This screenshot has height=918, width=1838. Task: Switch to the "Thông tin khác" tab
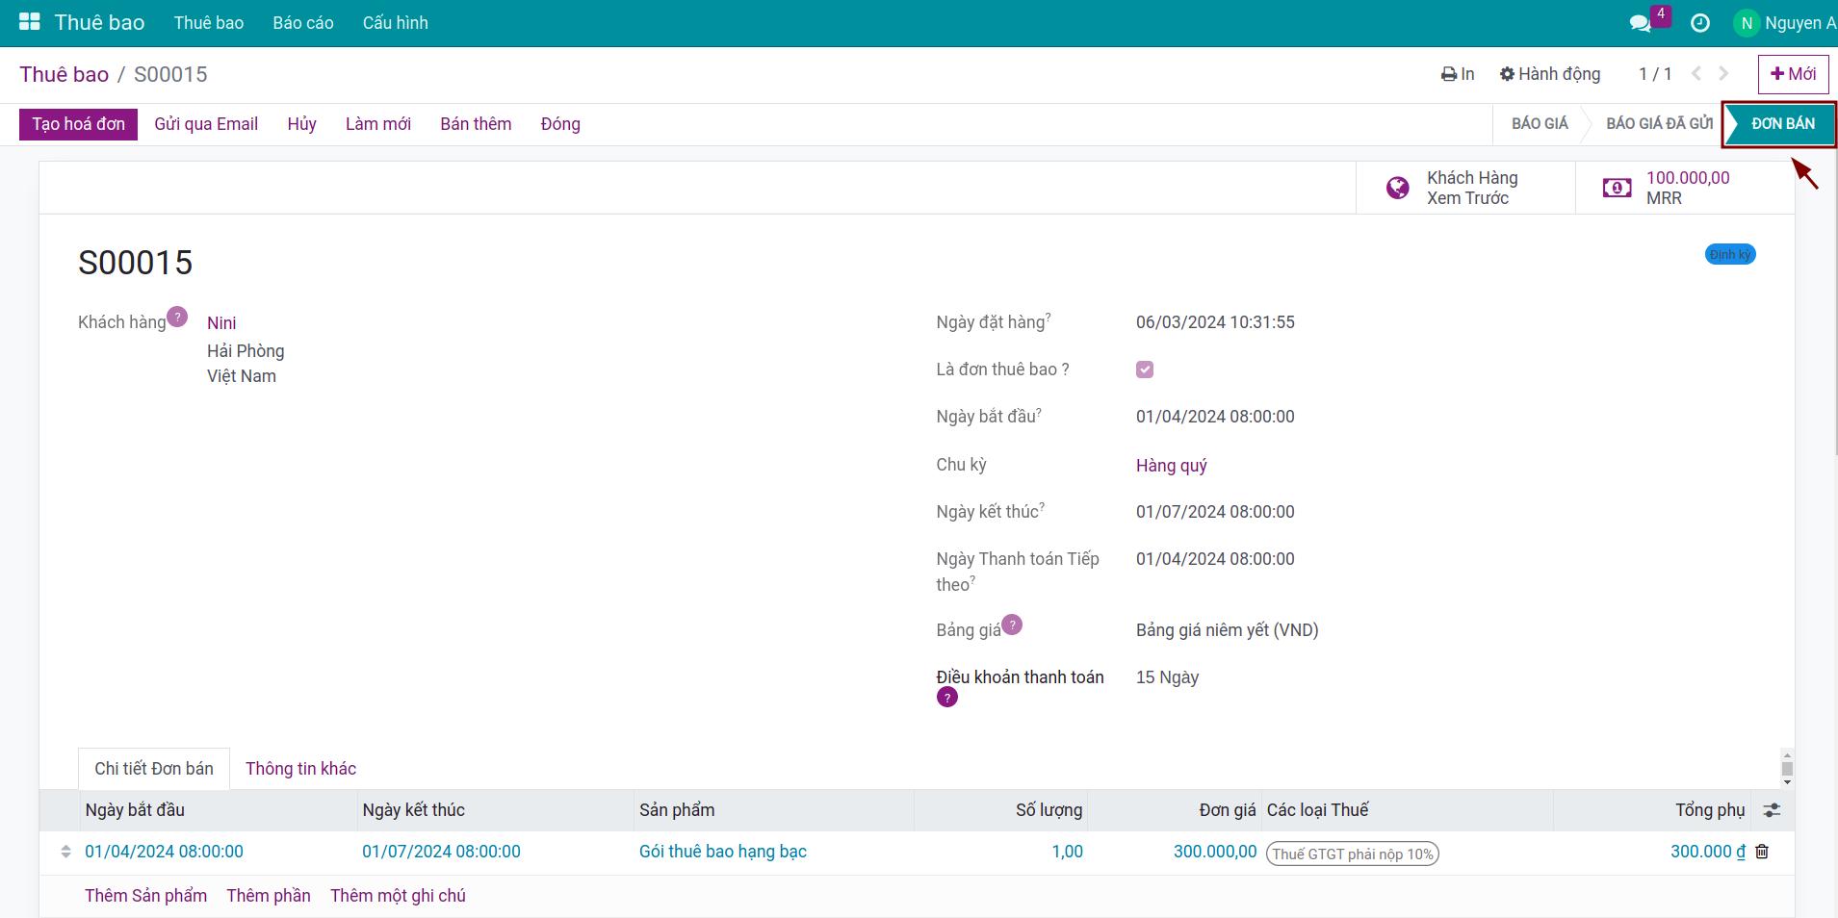pyautogui.click(x=300, y=769)
